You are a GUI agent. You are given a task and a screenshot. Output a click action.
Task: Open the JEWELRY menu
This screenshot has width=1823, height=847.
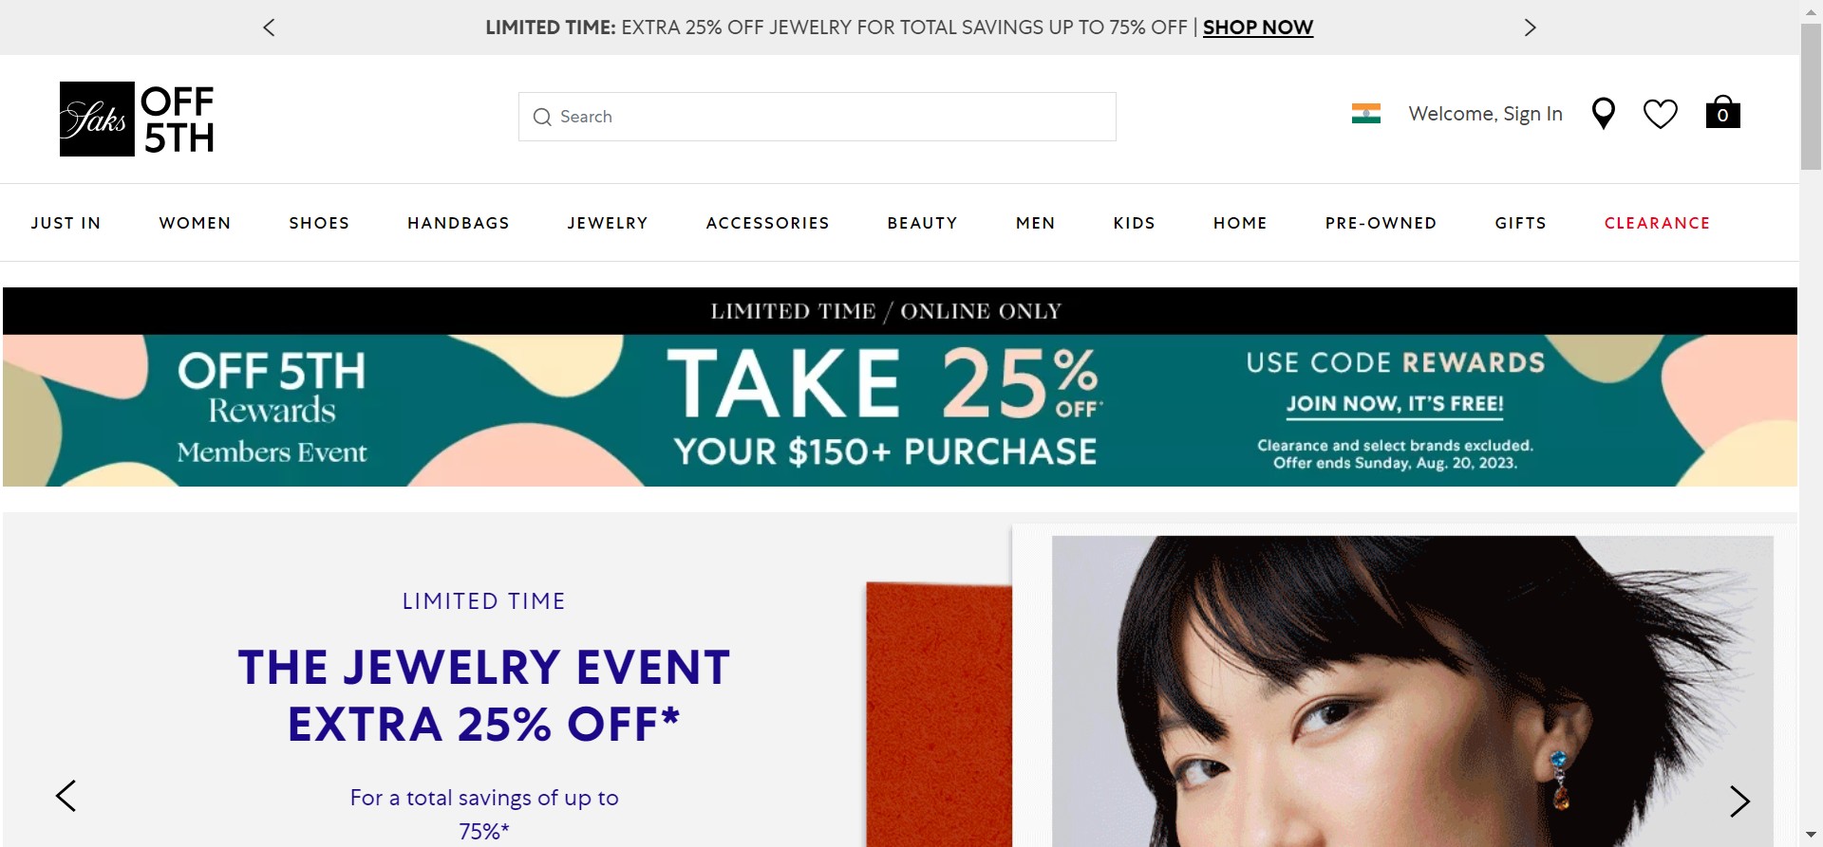608,223
